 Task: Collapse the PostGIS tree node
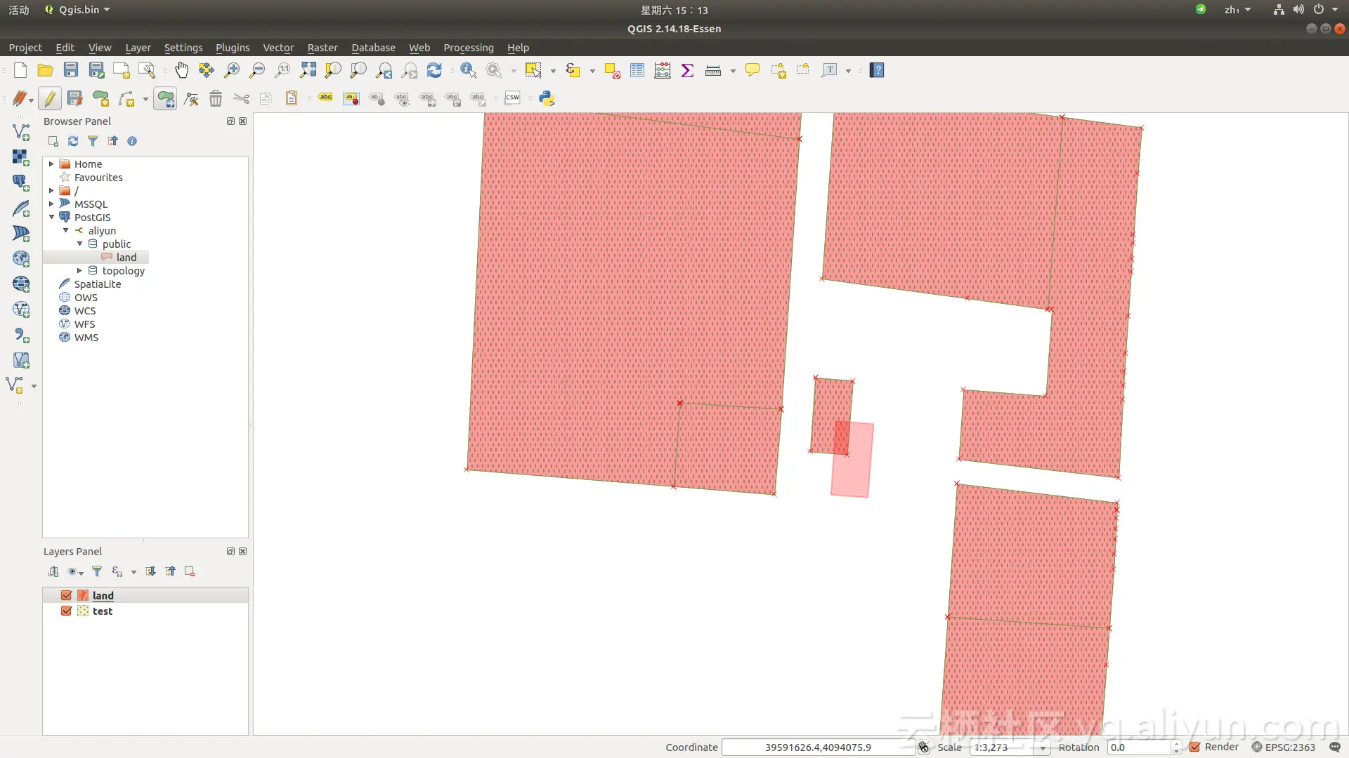[x=51, y=217]
